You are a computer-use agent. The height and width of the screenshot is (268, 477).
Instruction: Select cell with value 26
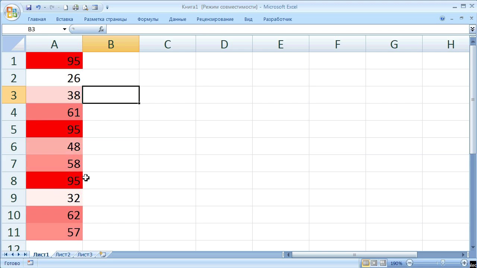click(x=54, y=78)
